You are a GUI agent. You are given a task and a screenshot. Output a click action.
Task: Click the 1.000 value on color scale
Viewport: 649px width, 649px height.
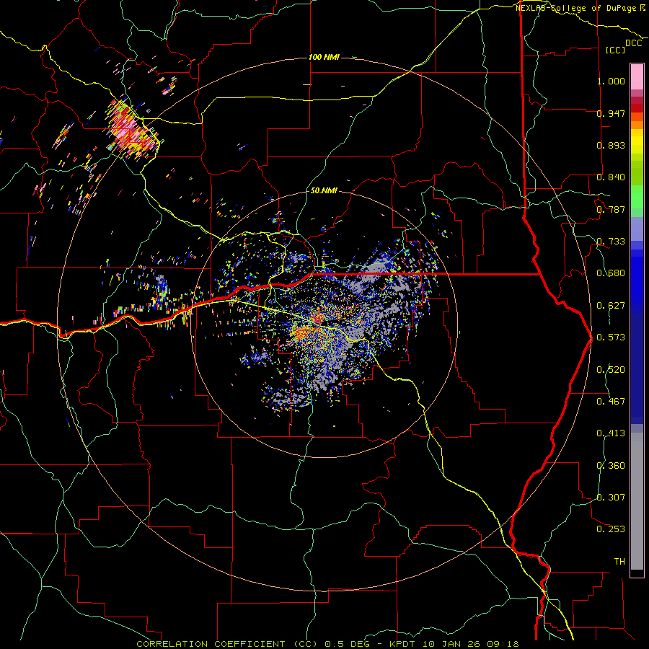[x=611, y=81]
